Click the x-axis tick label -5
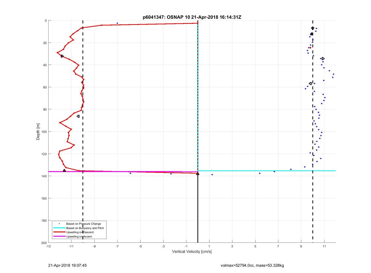This screenshot has height=273, width=371. [140, 246]
